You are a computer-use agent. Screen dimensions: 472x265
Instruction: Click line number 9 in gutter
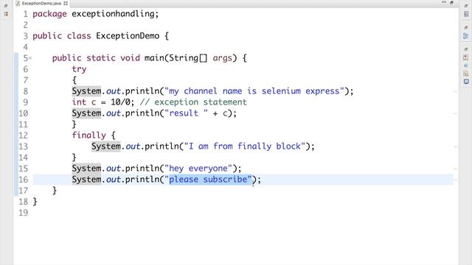coord(25,102)
